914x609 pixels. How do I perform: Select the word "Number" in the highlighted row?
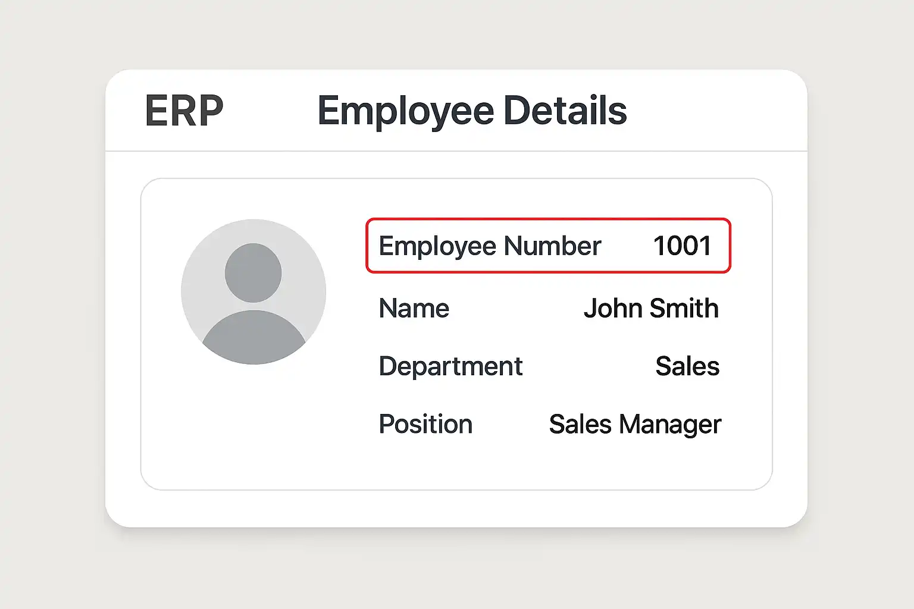coord(553,246)
